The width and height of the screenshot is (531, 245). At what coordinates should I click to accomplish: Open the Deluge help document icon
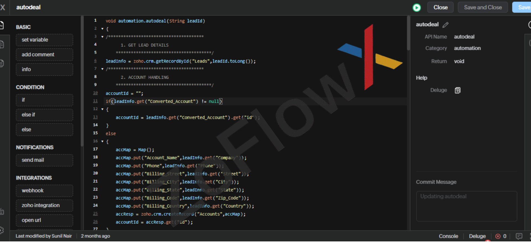point(457,90)
